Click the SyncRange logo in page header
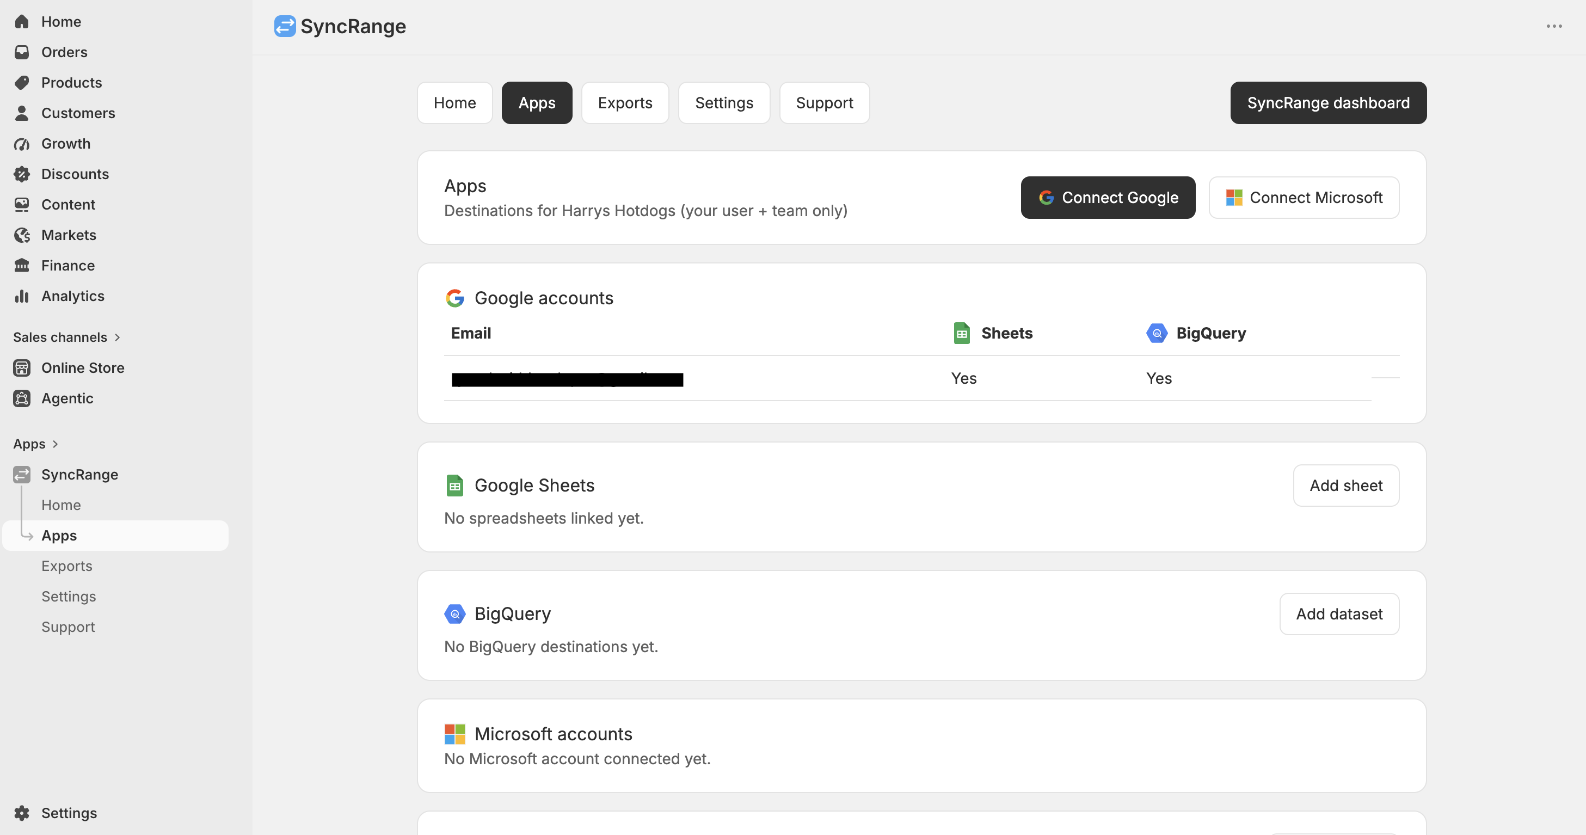Image resolution: width=1586 pixels, height=835 pixels. [285, 26]
